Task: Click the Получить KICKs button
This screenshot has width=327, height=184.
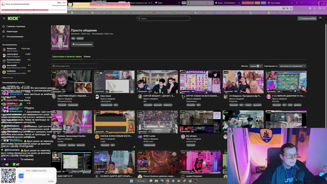Action: (x=307, y=18)
